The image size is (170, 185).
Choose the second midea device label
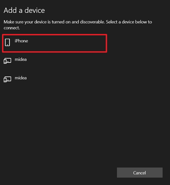coord(20,78)
